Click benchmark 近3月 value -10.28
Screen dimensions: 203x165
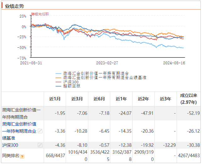pos(81,131)
